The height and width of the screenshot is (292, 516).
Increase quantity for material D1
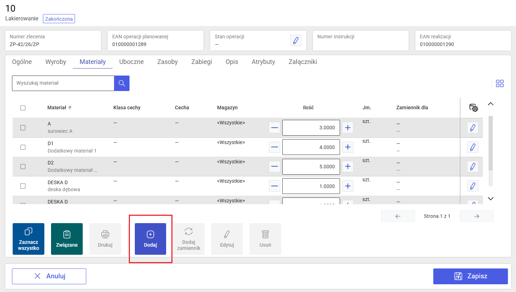348,147
